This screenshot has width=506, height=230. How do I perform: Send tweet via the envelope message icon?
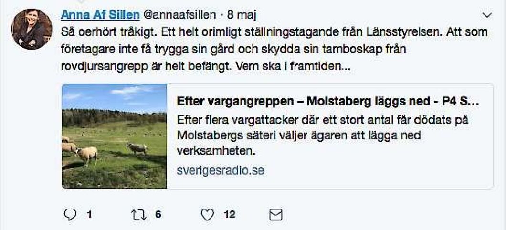pyautogui.click(x=275, y=215)
